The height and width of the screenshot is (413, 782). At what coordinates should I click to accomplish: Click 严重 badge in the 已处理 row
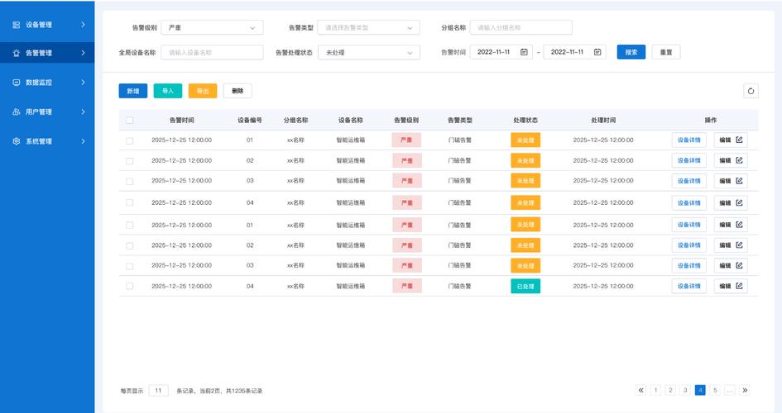pos(407,286)
